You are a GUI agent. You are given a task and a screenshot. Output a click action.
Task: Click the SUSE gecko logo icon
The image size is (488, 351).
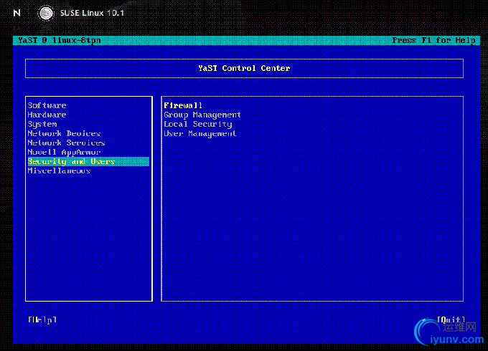(46, 14)
